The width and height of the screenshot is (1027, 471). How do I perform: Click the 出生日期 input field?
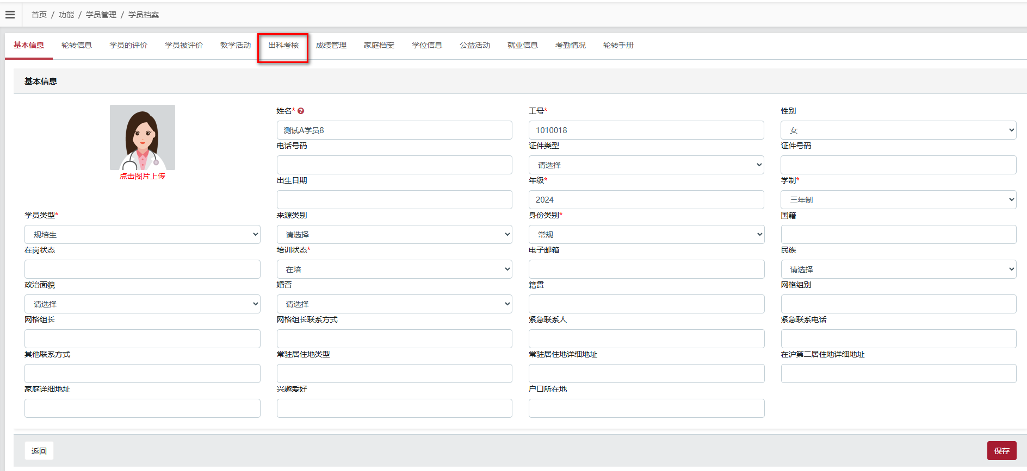click(394, 200)
